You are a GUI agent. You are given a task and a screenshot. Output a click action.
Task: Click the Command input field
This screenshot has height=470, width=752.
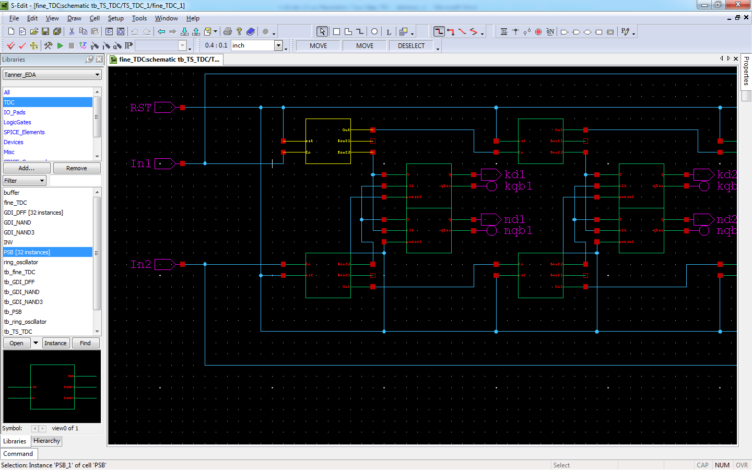19,454
